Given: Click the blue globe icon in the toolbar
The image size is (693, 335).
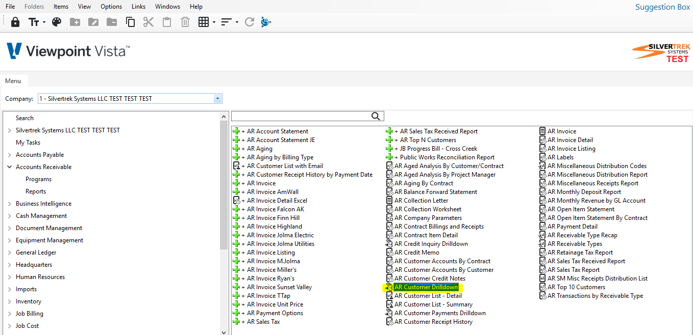Looking at the screenshot, I should coord(266,22).
